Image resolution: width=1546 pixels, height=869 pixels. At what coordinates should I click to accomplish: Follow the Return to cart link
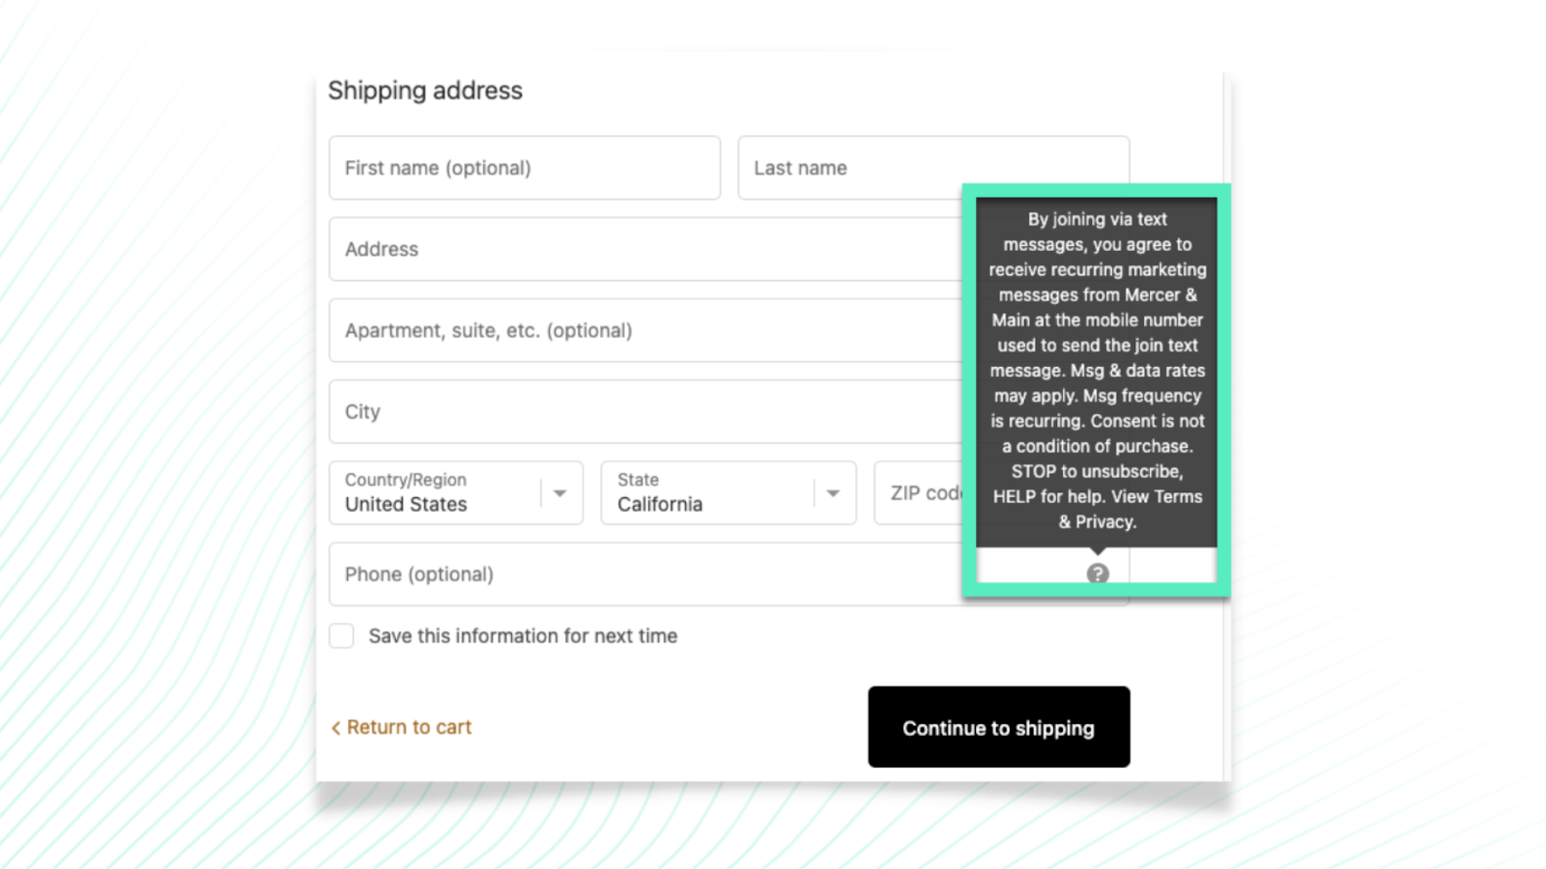(x=409, y=727)
